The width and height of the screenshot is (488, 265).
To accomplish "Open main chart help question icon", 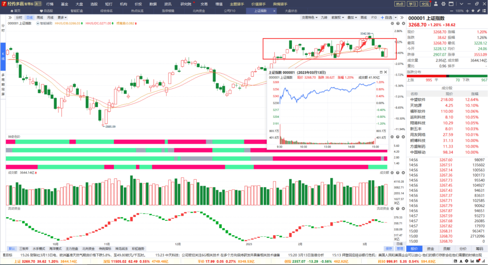I will coord(398,23).
